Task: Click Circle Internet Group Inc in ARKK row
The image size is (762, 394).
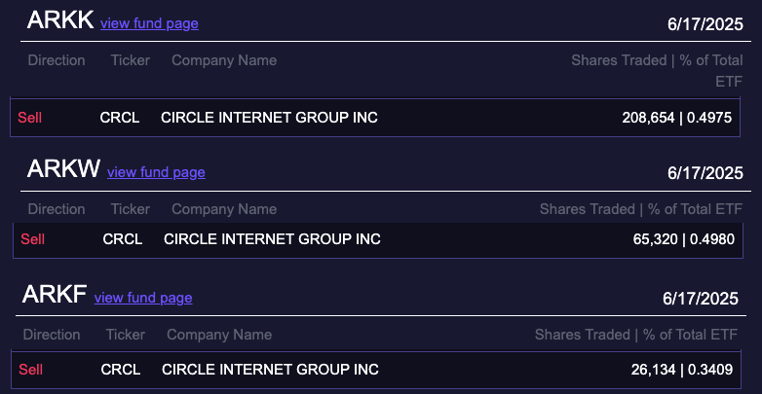Action: (269, 118)
